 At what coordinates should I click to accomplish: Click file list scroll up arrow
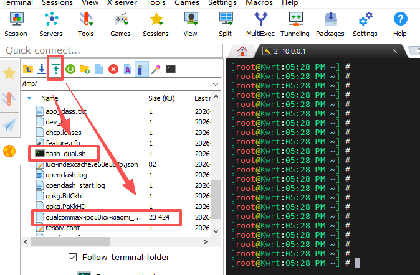(216, 97)
